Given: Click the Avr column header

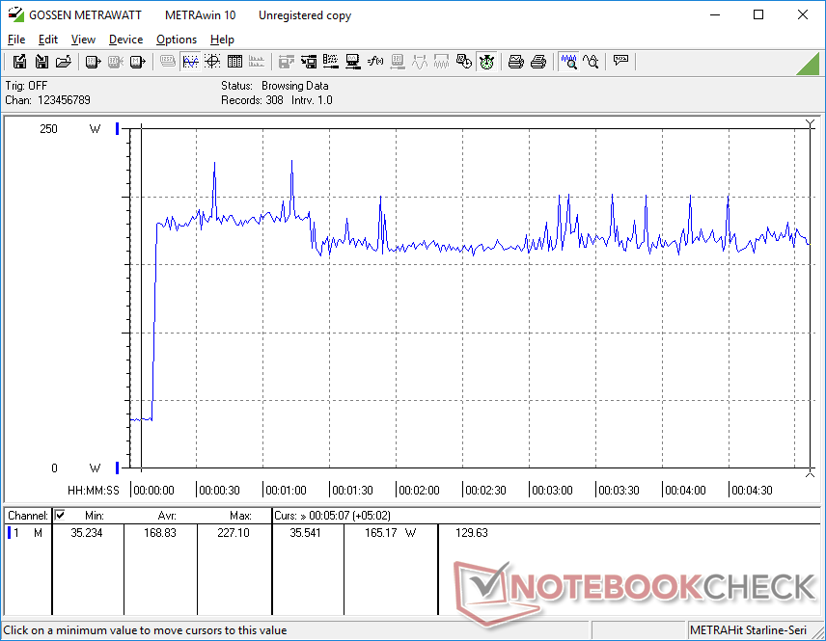Looking at the screenshot, I should [x=167, y=516].
